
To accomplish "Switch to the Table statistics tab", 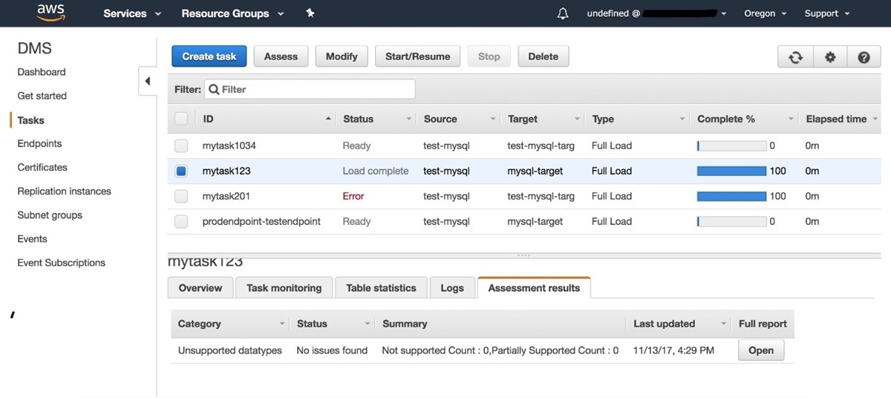I will (x=381, y=288).
